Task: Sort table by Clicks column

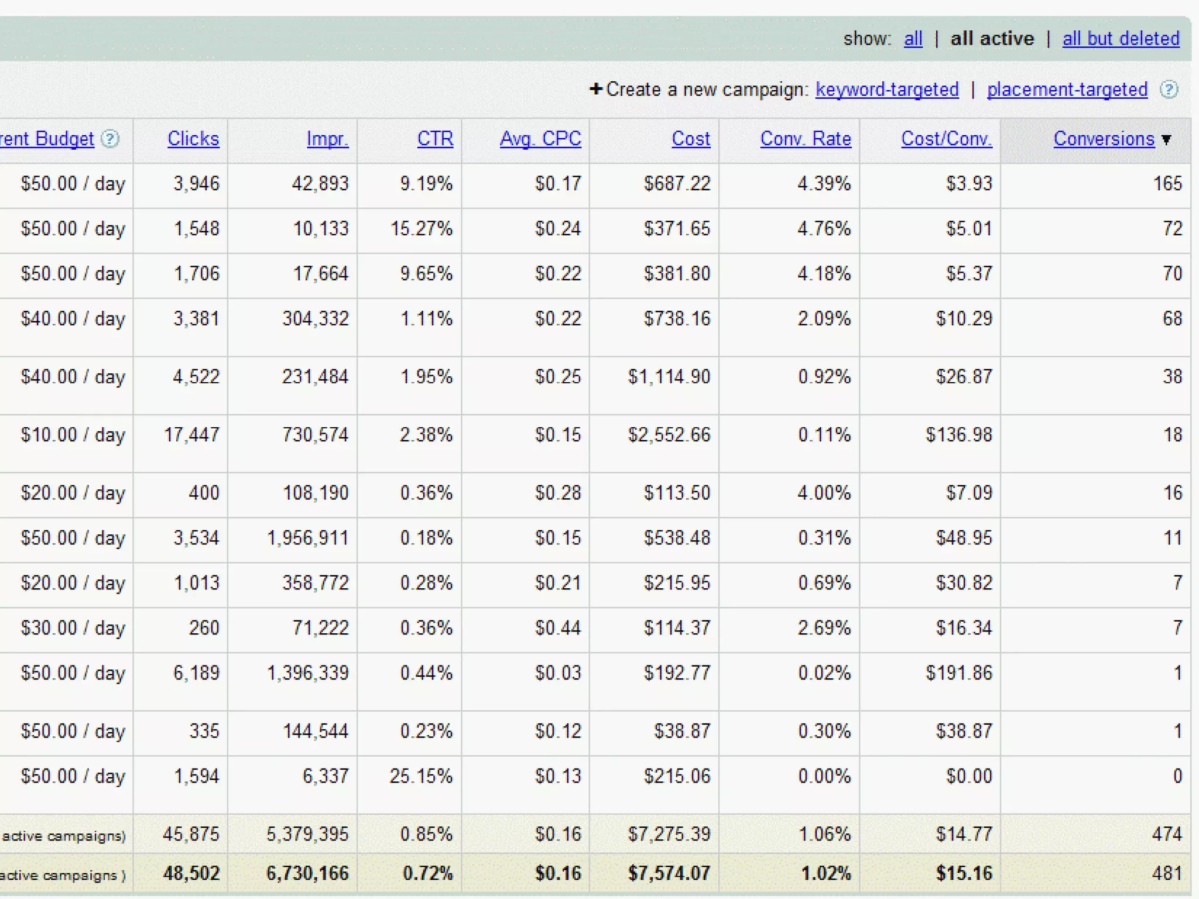Action: pyautogui.click(x=193, y=139)
